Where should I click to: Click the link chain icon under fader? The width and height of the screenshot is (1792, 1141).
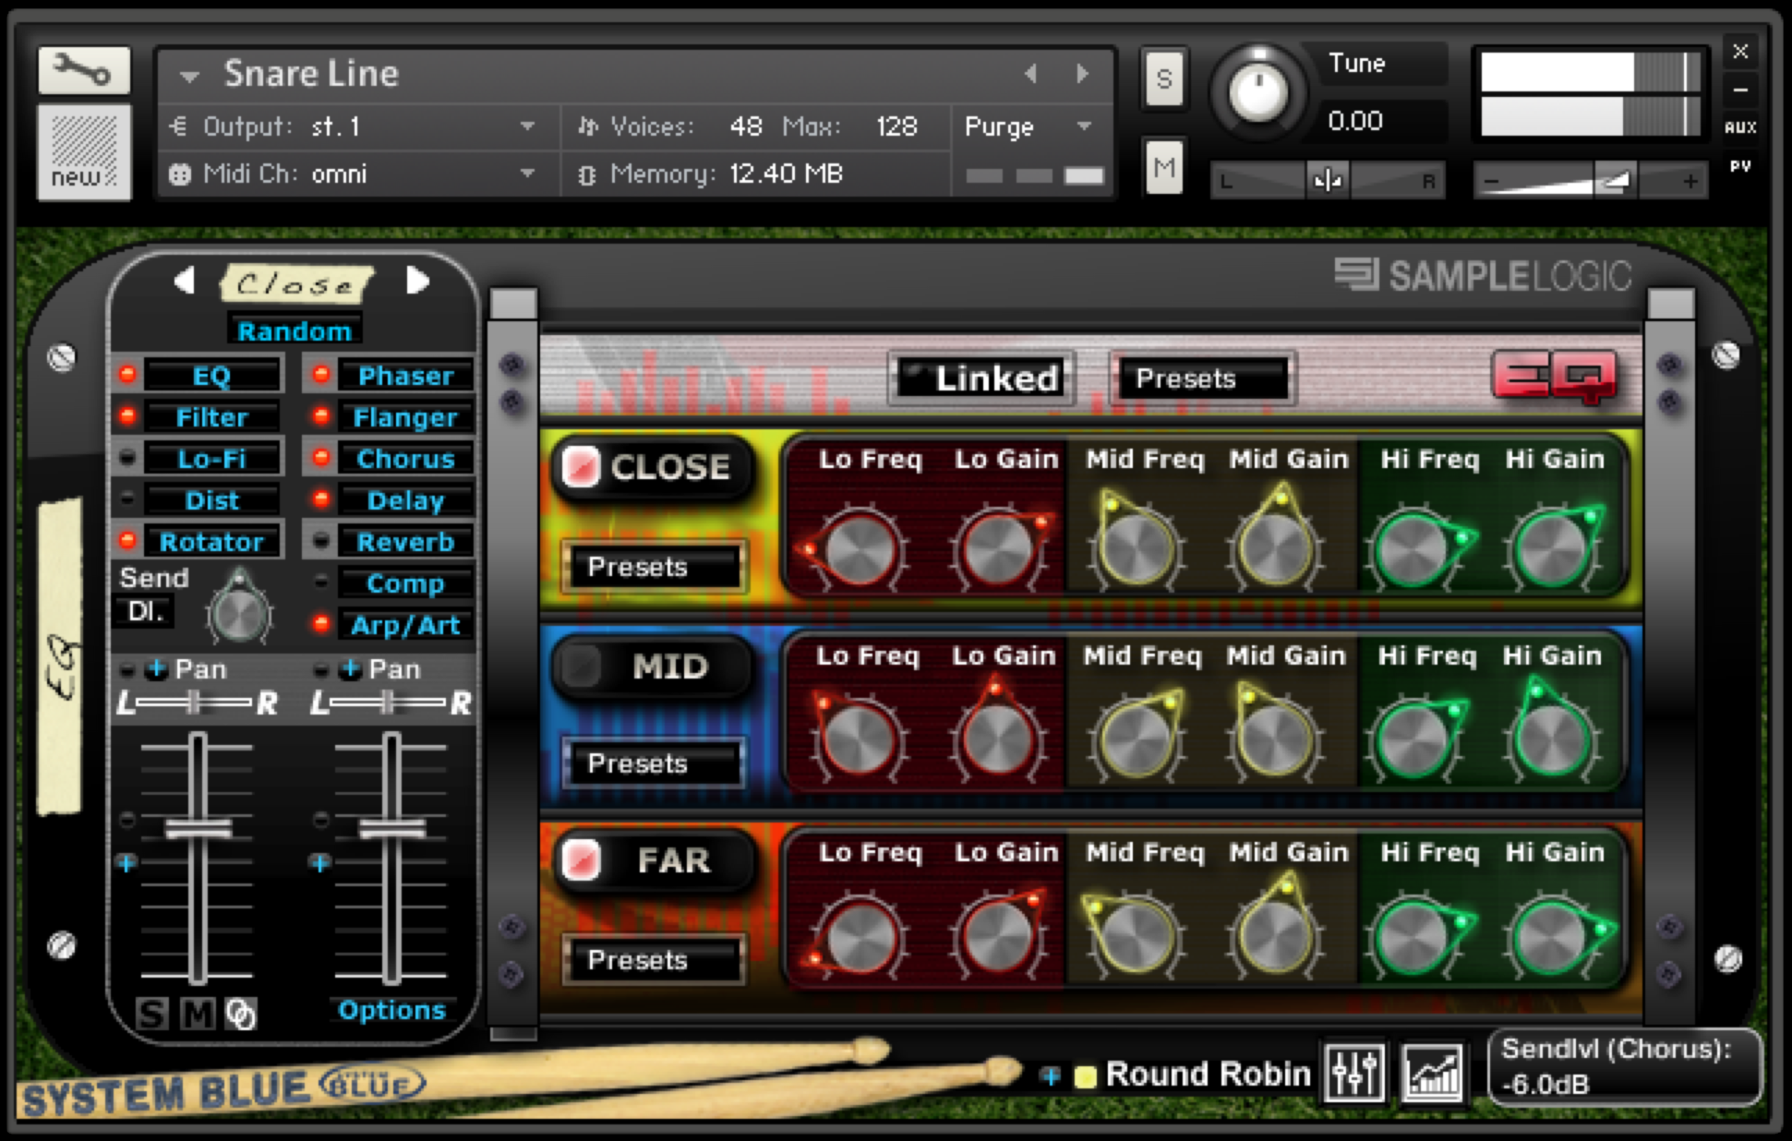point(240,1014)
